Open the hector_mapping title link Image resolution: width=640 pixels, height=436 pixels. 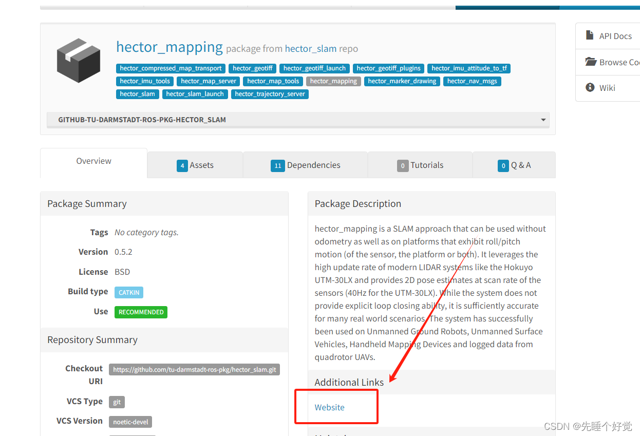point(170,47)
